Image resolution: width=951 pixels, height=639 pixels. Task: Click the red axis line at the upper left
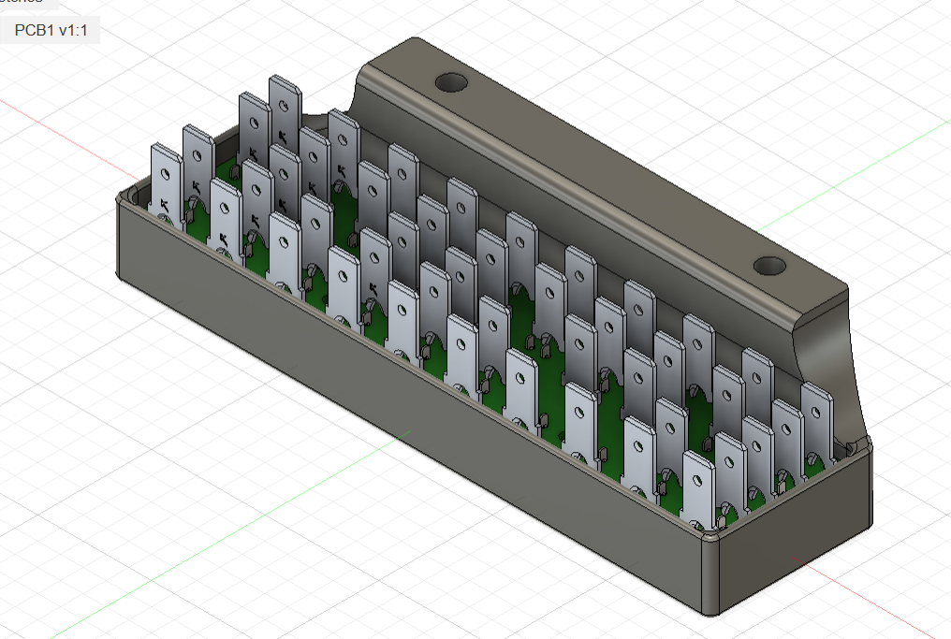(61, 128)
